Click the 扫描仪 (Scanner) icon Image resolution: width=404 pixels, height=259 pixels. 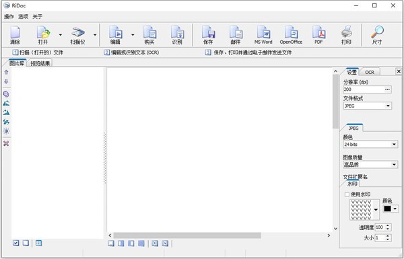pyautogui.click(x=77, y=35)
